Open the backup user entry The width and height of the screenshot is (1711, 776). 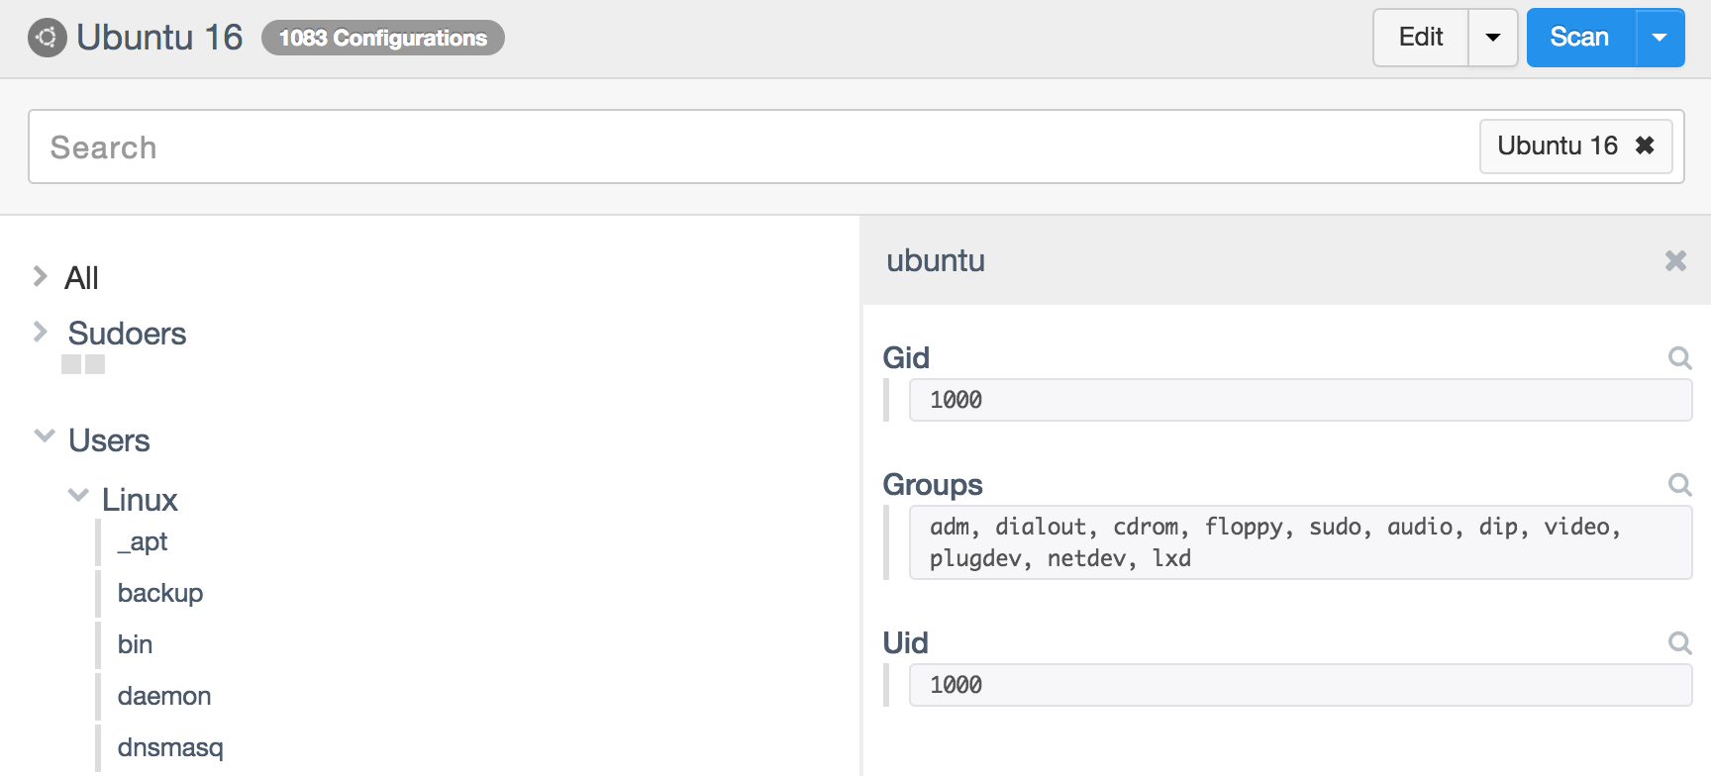pos(160,593)
